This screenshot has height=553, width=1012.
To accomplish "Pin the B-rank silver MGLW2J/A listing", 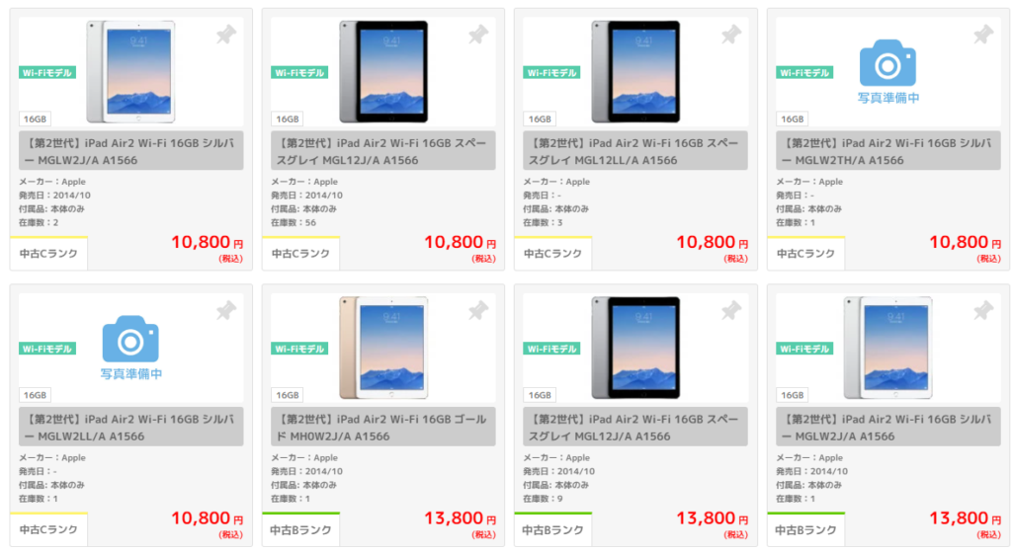I will (983, 312).
